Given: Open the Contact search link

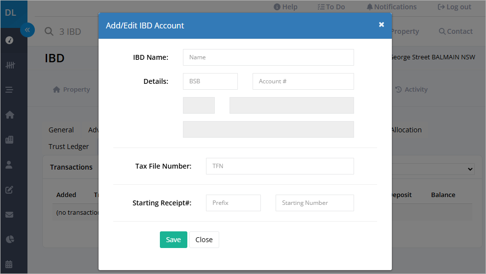Looking at the screenshot, I should pos(456,31).
